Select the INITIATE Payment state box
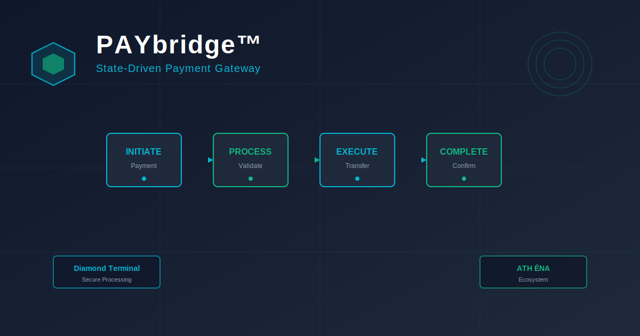Viewport: 640px width, 336px height. (144, 160)
